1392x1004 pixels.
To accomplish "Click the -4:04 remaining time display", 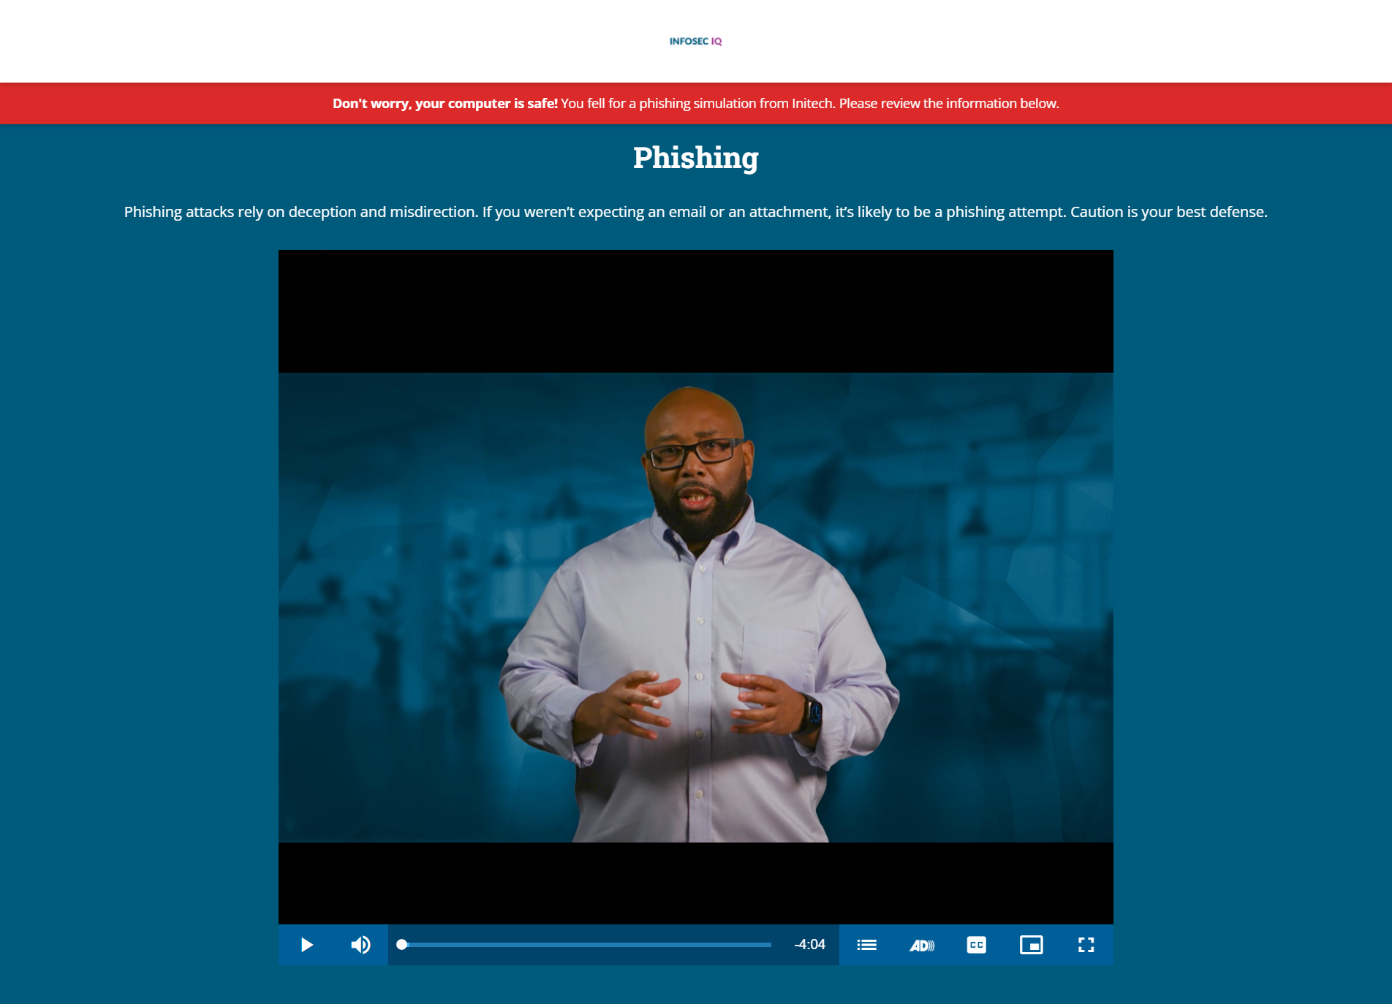I will point(809,945).
